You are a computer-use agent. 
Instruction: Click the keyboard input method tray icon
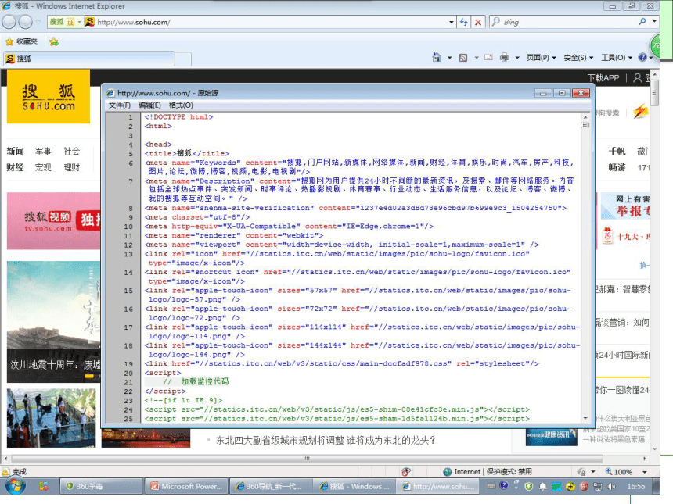(491, 486)
